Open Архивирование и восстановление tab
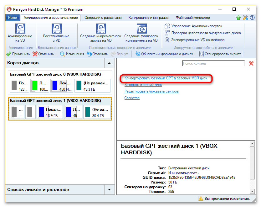The height and width of the screenshot is (207, 261). click(51, 18)
